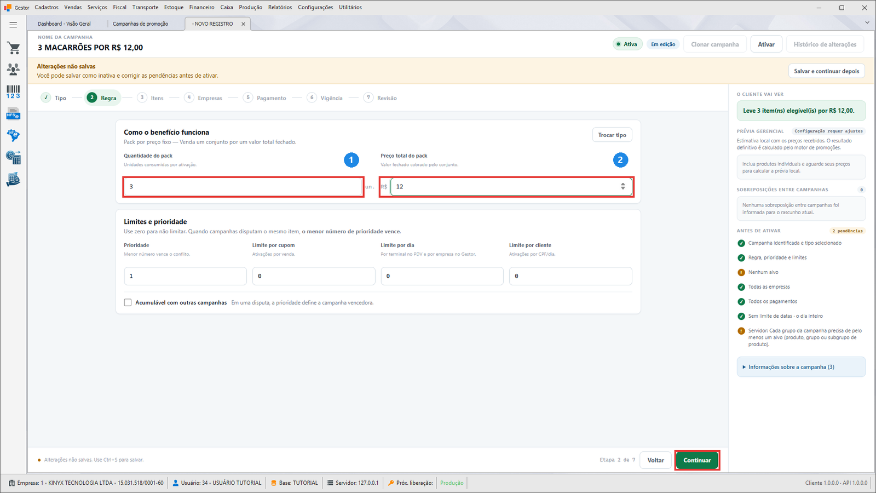Open the customers people icon in sidebar
This screenshot has height=493, width=876.
13,69
